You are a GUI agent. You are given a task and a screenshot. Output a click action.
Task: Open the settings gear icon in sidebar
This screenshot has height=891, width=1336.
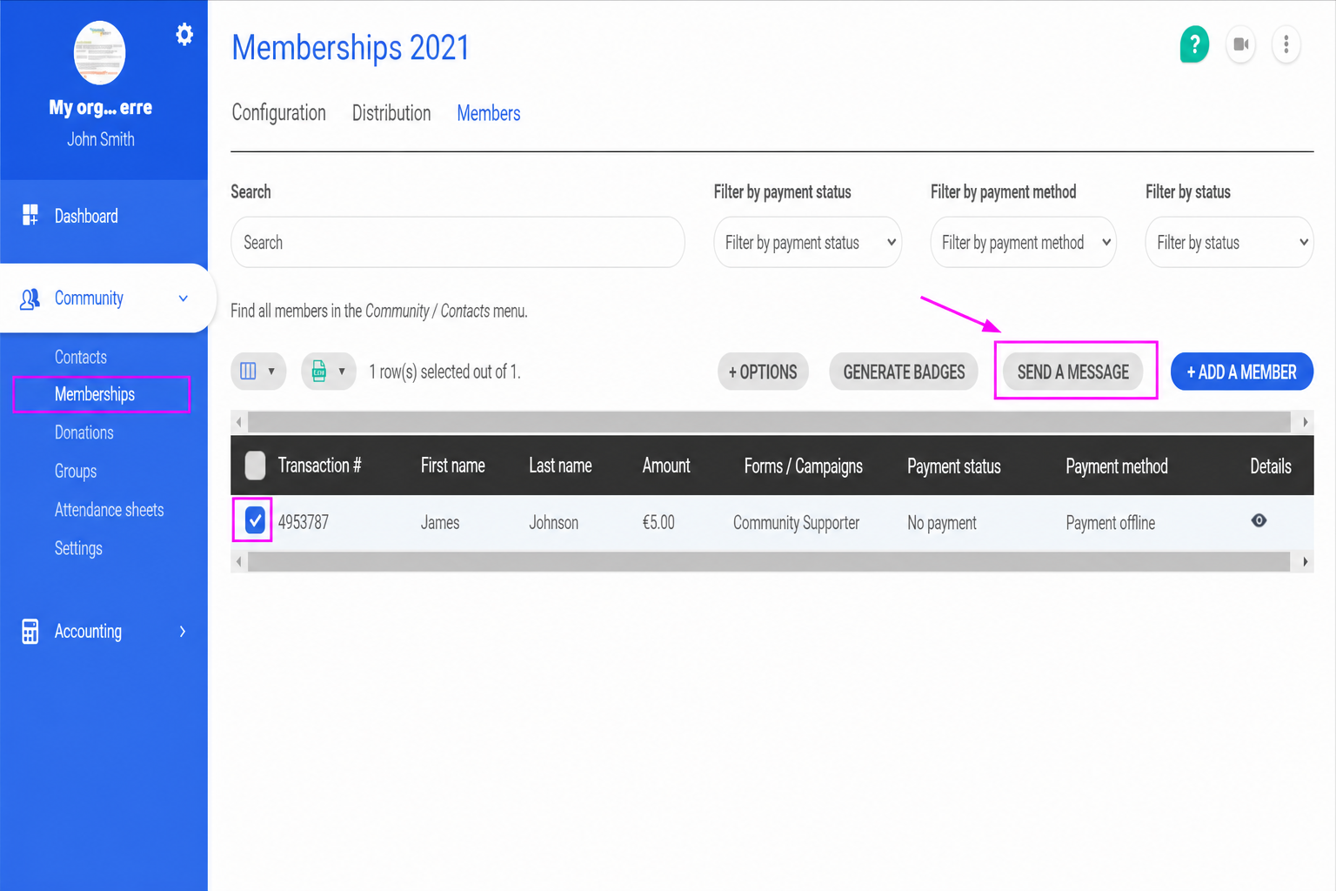tap(184, 35)
